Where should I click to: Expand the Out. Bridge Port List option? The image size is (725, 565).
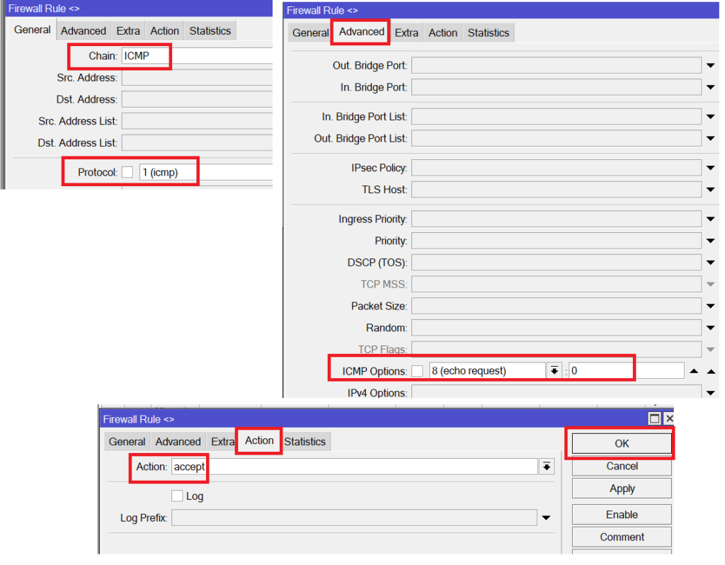tap(711, 138)
